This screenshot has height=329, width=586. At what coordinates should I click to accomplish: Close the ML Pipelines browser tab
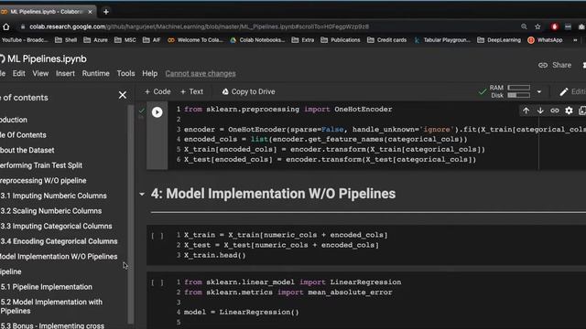(x=90, y=12)
